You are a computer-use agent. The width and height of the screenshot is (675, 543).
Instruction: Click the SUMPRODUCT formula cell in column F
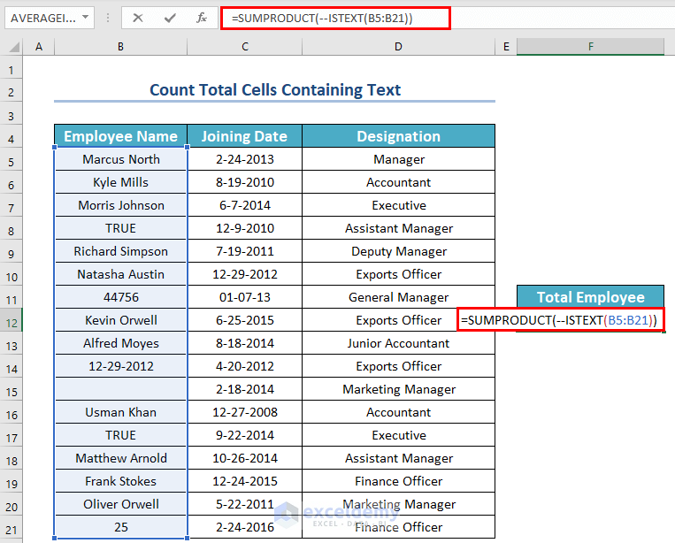pos(562,320)
